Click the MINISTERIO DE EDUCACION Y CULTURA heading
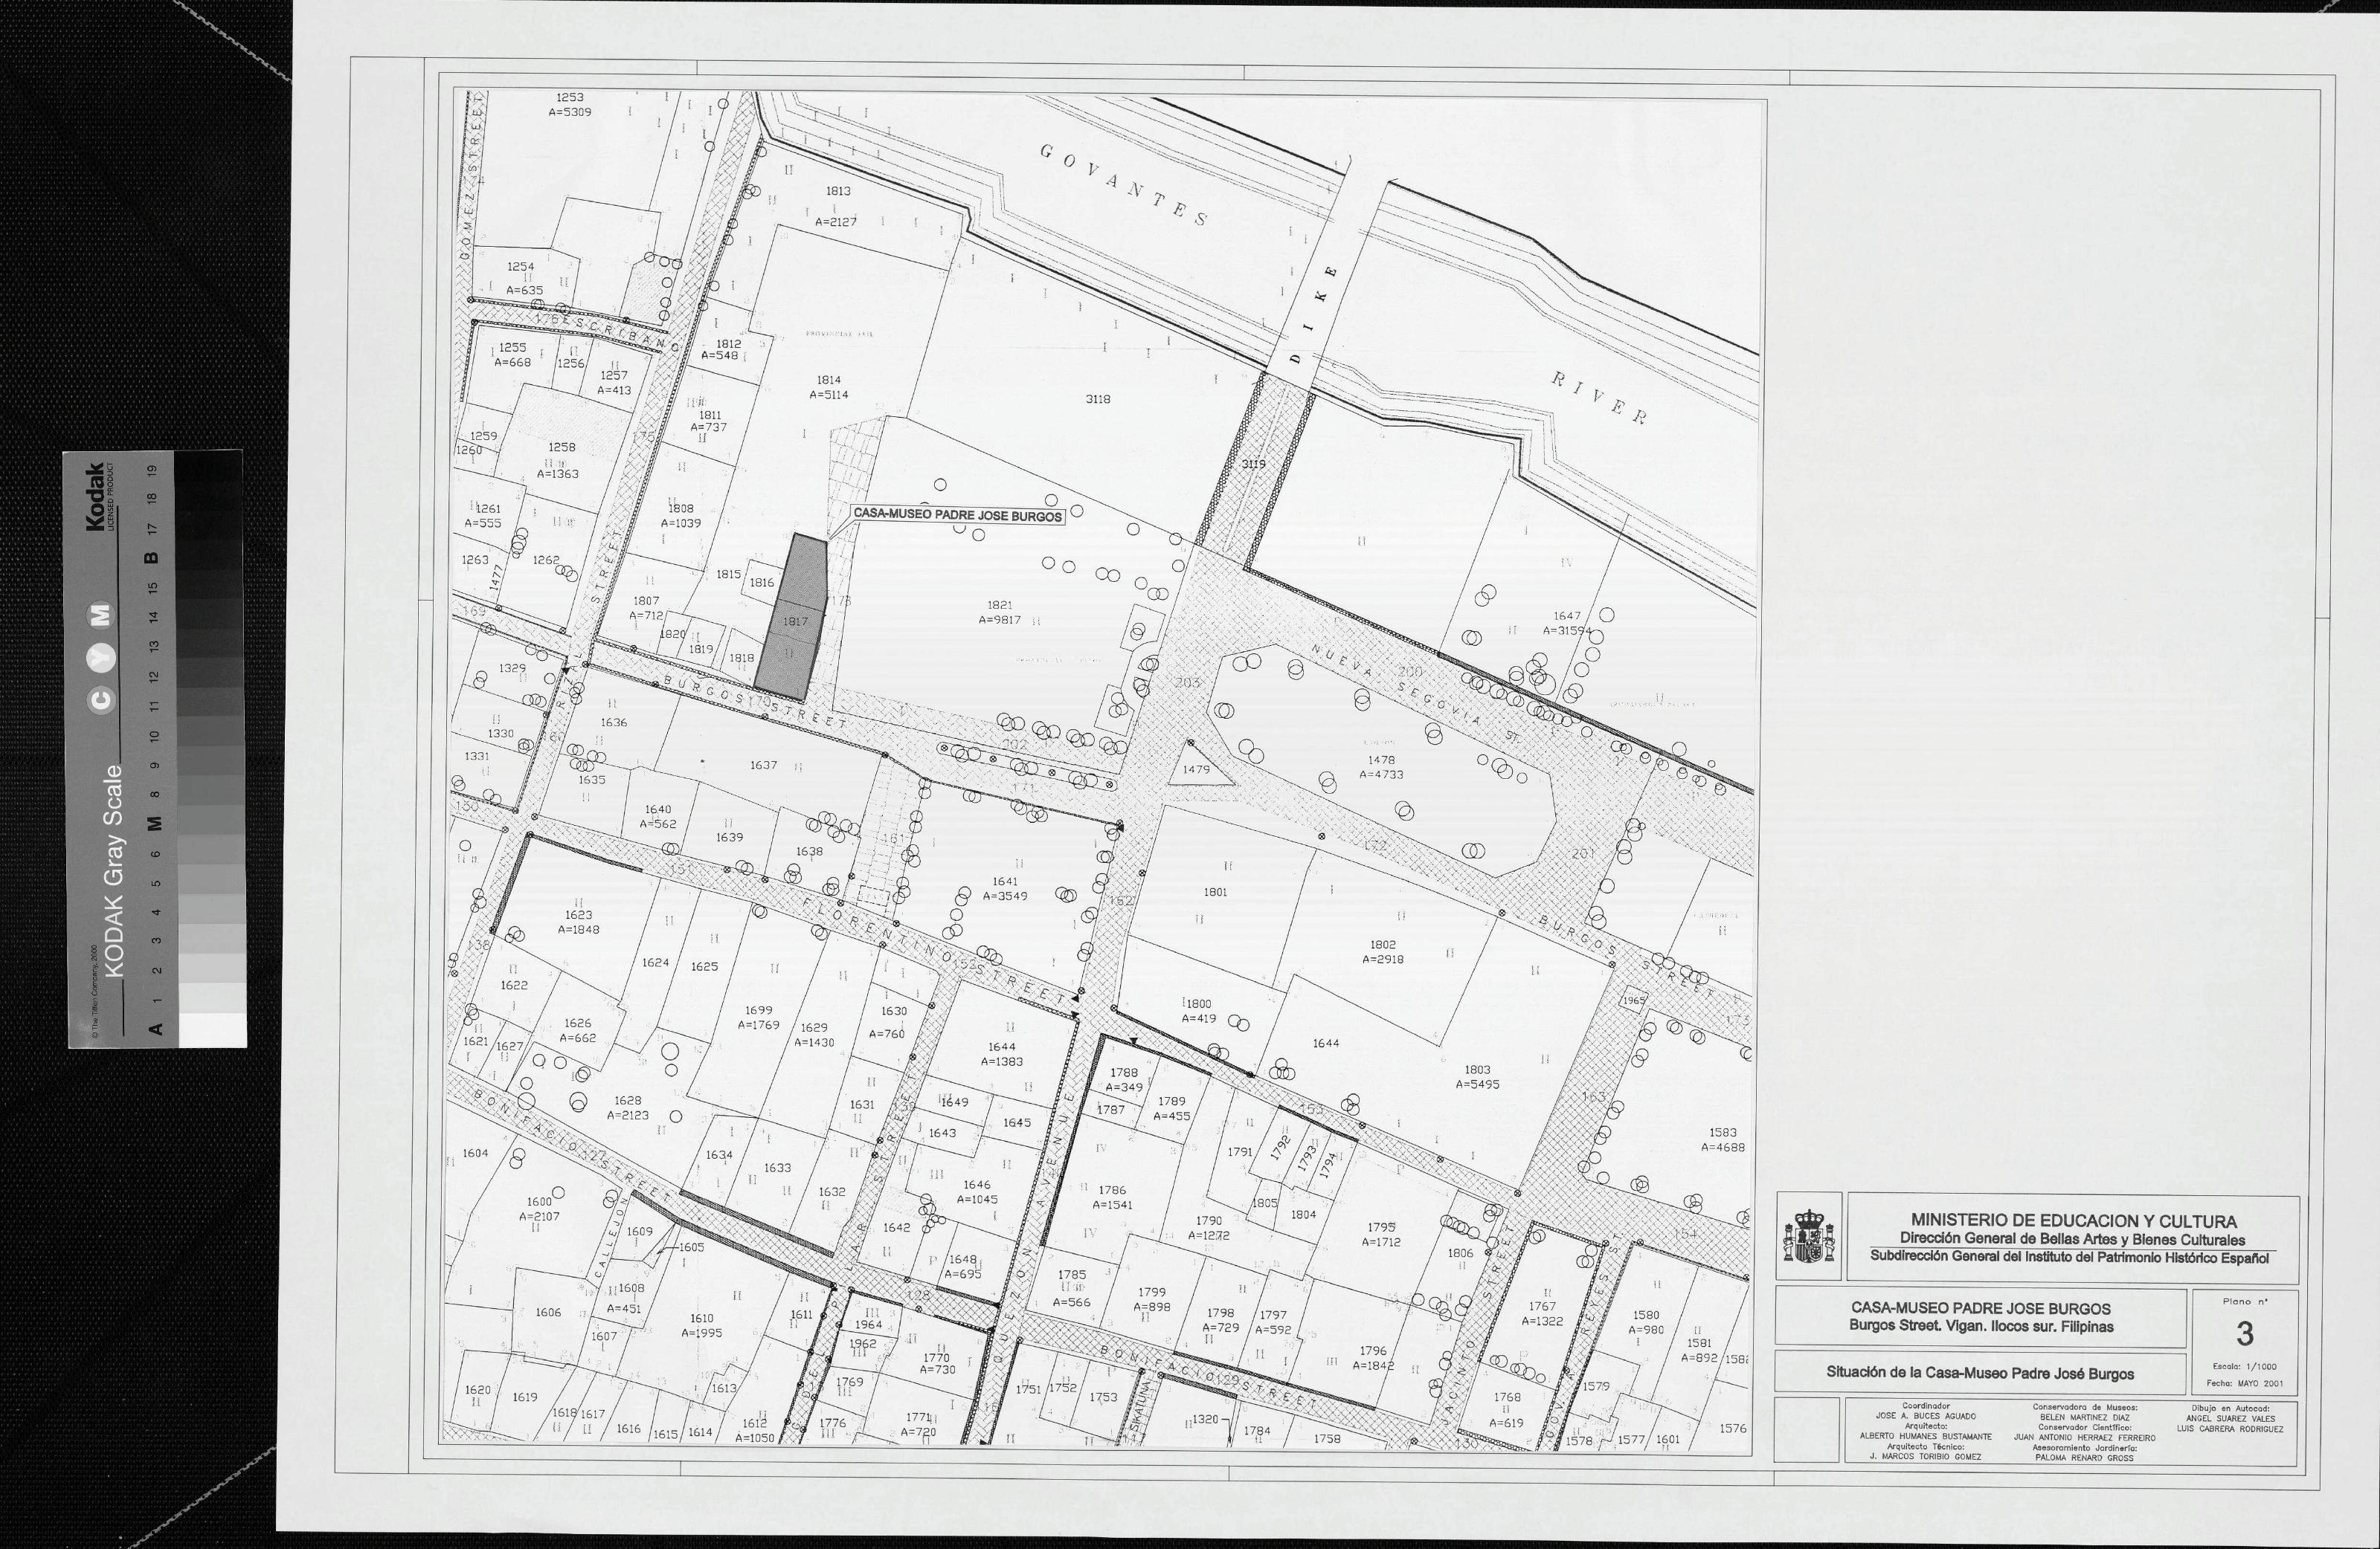Viewport: 2380px width, 1549px height. 2073,1220
